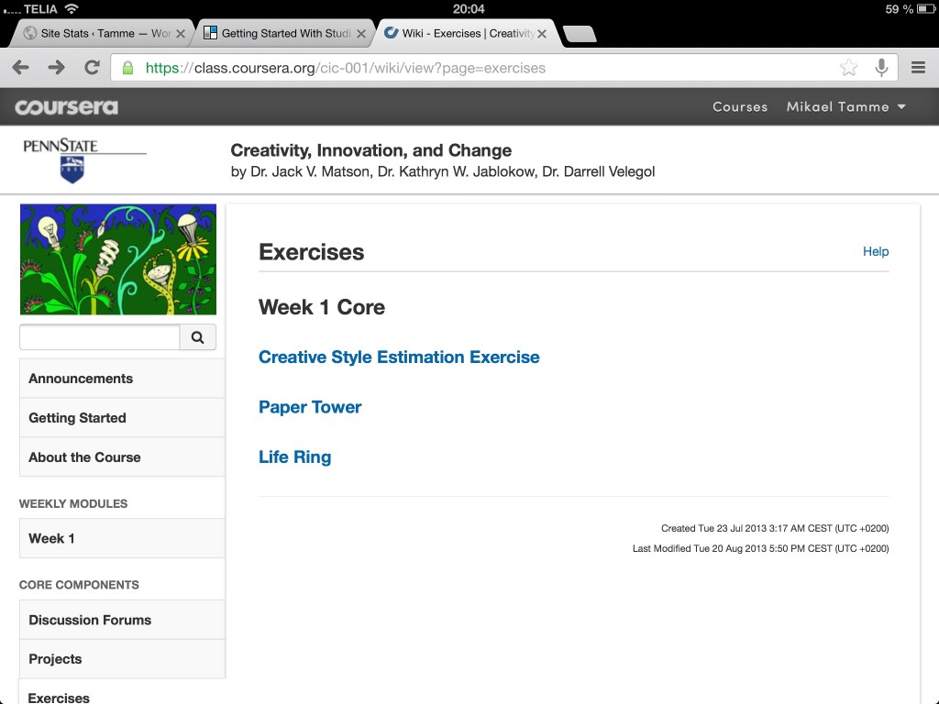This screenshot has height=704, width=939.
Task: Click the search magnifier button in sidebar
Action: [198, 337]
